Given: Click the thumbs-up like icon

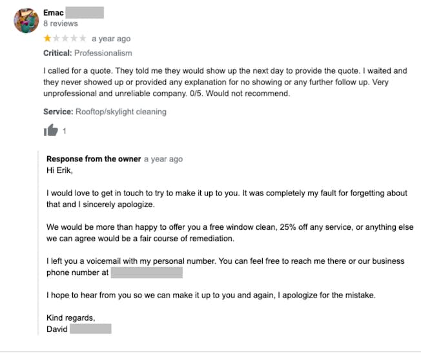Looking at the screenshot, I should pos(50,130).
